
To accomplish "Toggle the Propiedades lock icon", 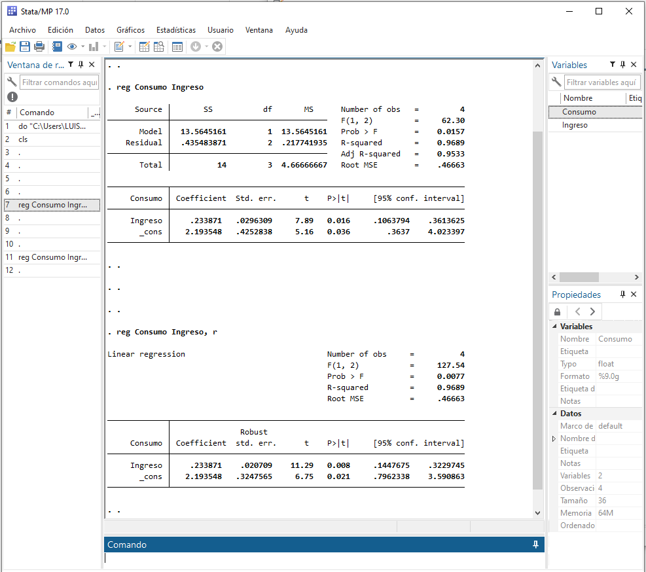I will click(x=558, y=312).
